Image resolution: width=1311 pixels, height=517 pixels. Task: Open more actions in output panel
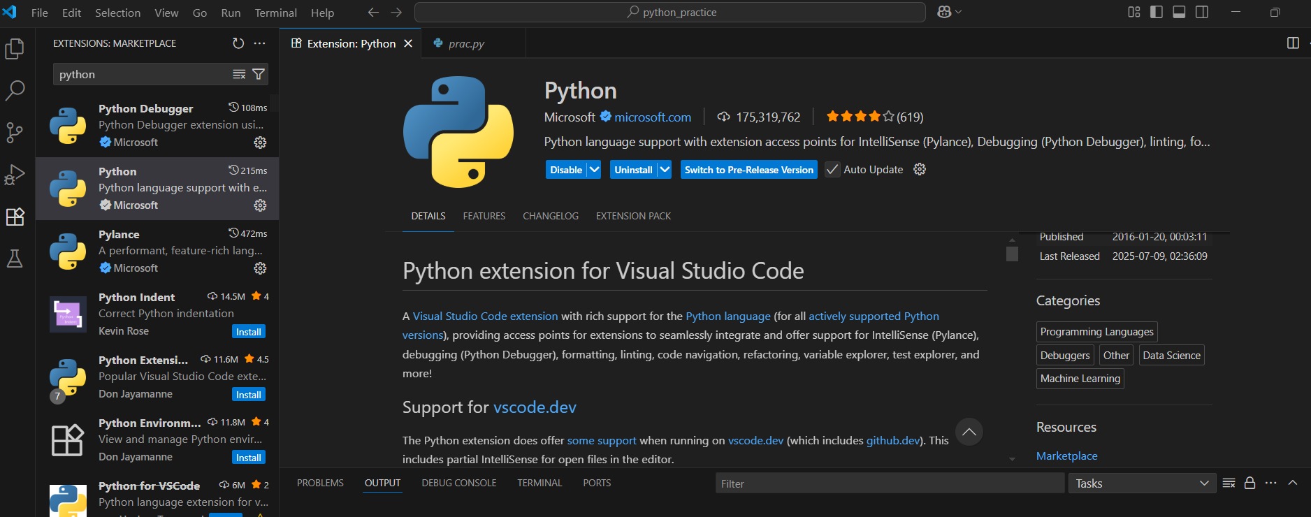tap(1271, 483)
